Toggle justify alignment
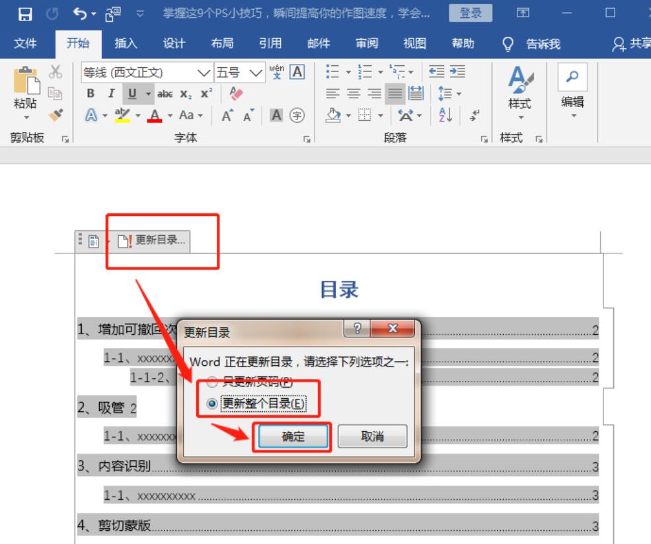The image size is (651, 544). click(x=395, y=94)
